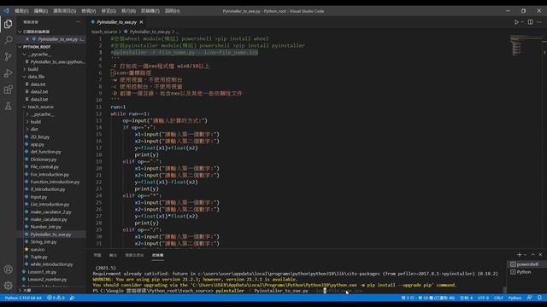Open the terminal launch profile dropdown
This screenshot has width=547, height=307.
coord(525,255)
